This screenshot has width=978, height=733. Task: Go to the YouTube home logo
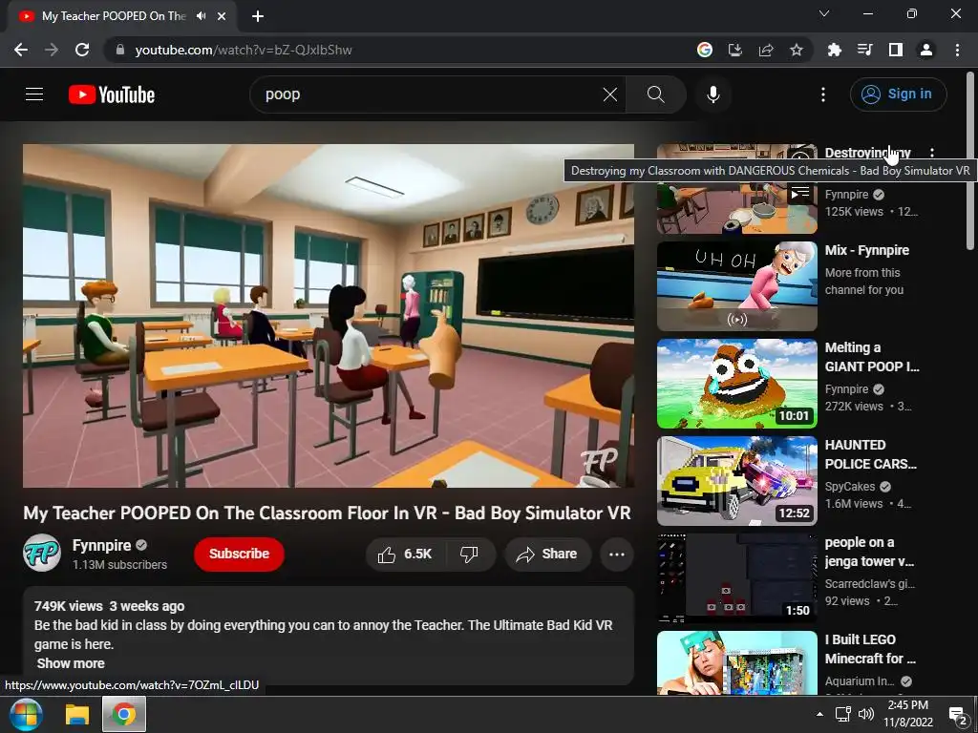tap(112, 94)
